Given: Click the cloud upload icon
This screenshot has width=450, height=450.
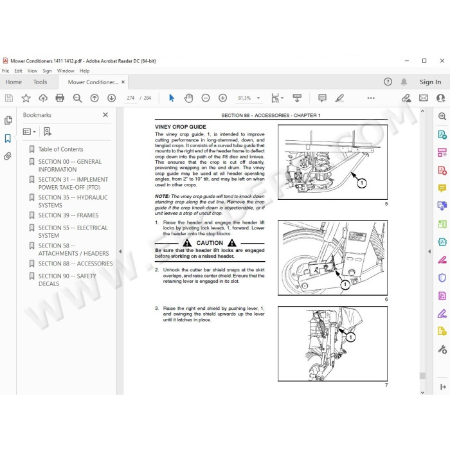Looking at the screenshot, I should pyautogui.click(x=43, y=98).
